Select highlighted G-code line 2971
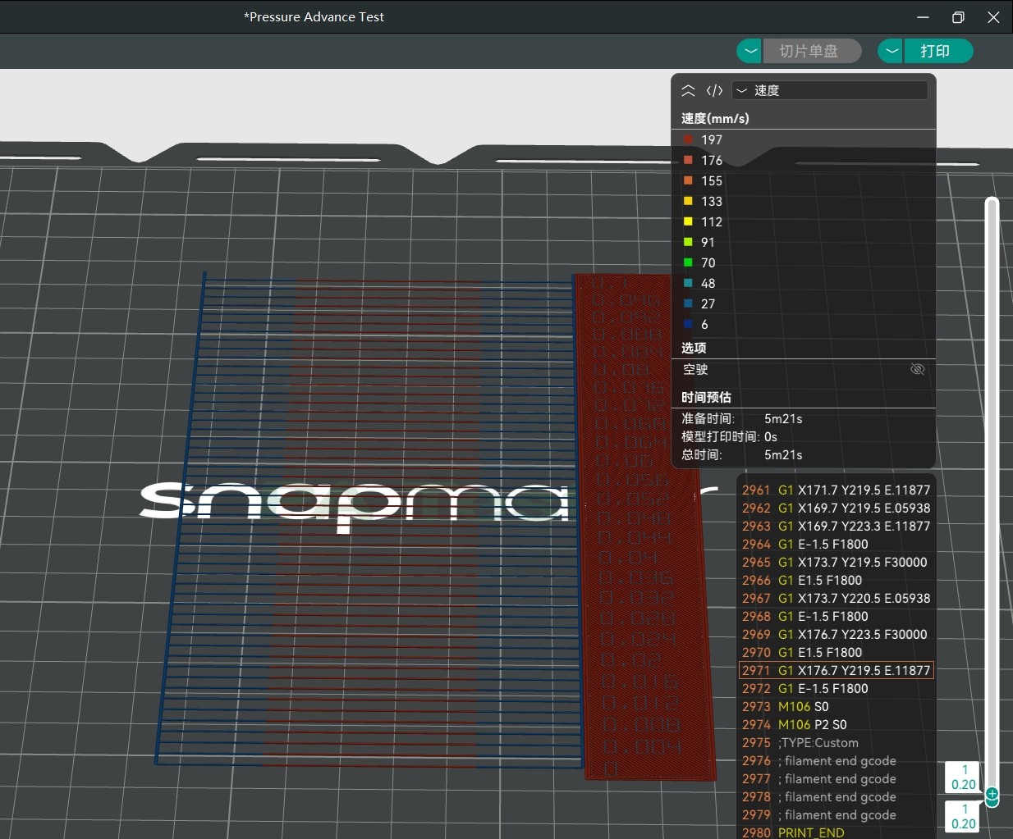 (837, 671)
